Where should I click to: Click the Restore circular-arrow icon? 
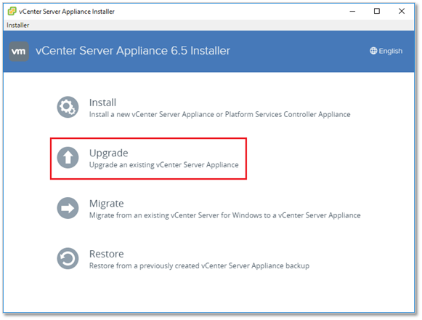point(68,258)
